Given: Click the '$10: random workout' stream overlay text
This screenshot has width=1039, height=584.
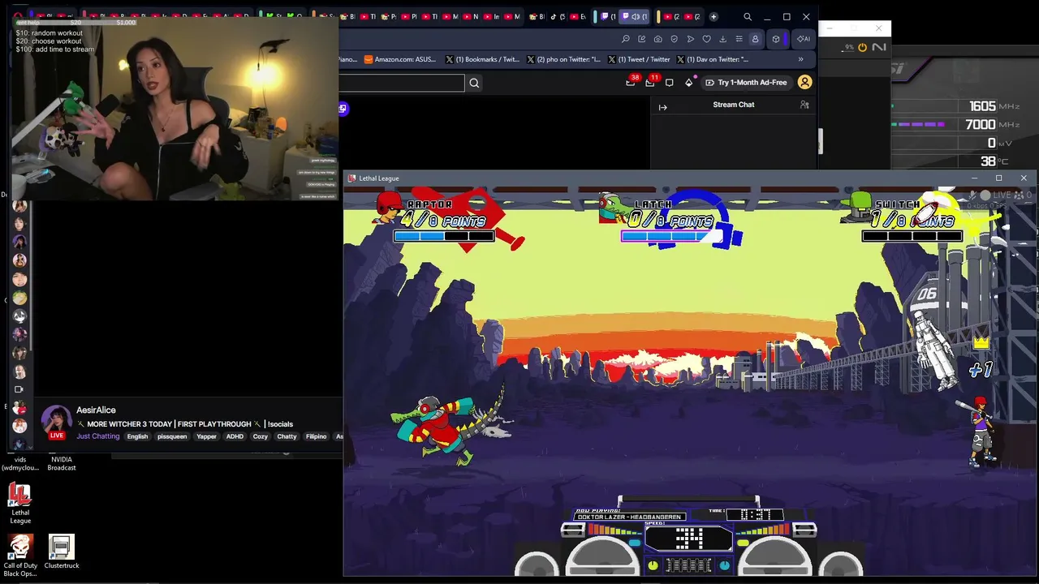Looking at the screenshot, I should pos(49,33).
